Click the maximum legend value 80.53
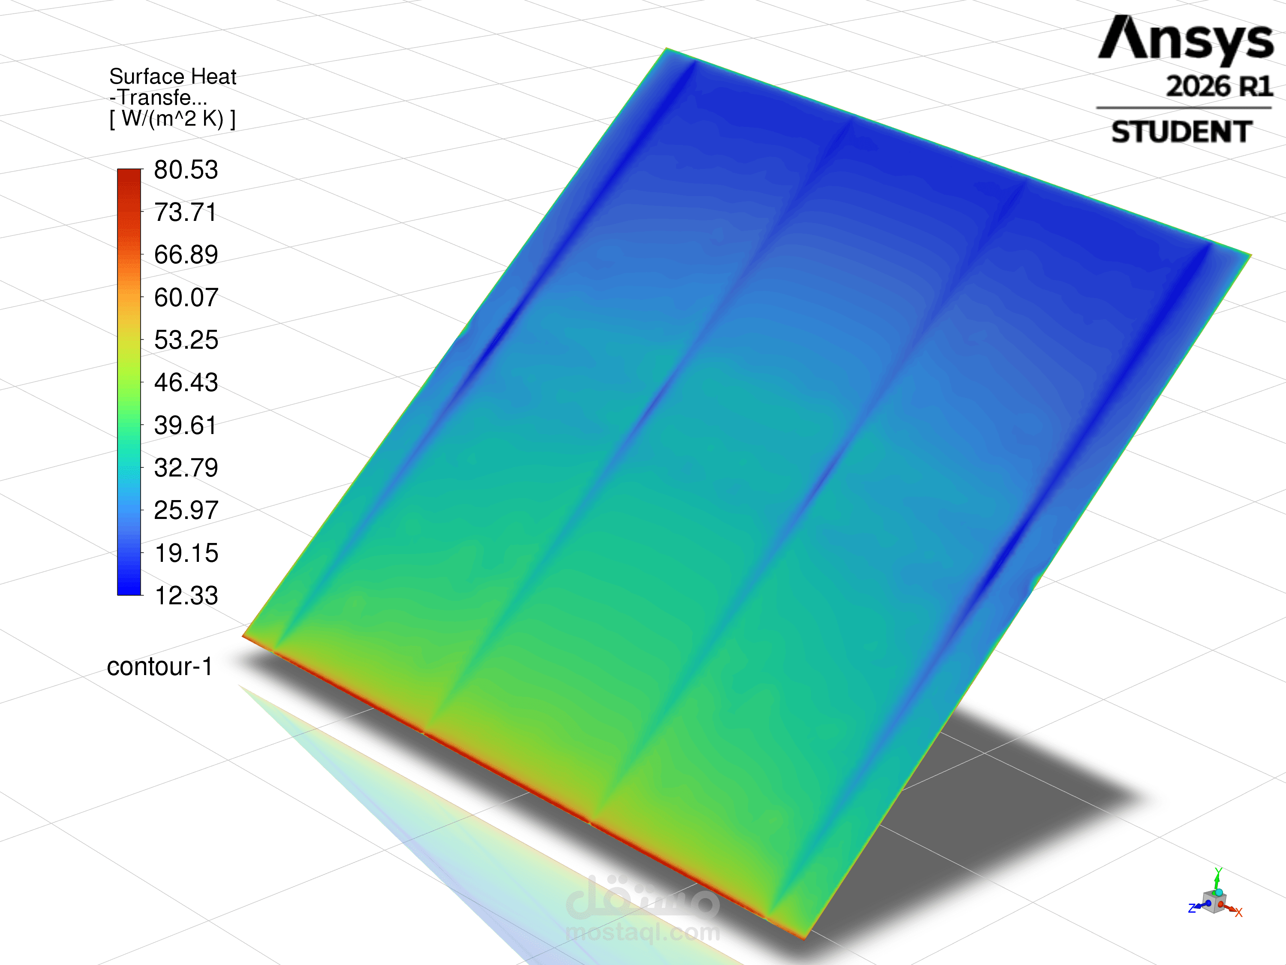1286x965 pixels. click(x=186, y=170)
